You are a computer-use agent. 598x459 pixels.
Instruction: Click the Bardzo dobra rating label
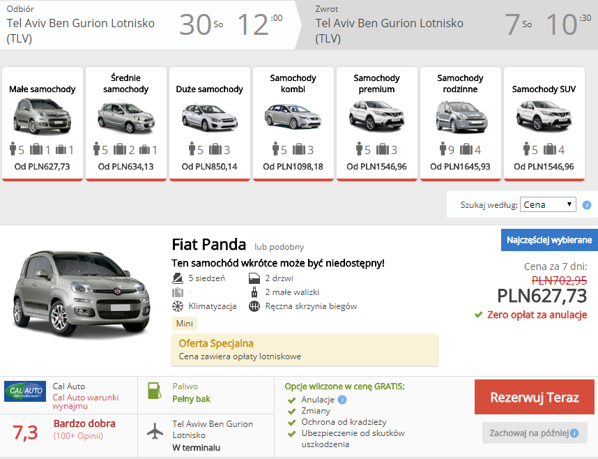[x=84, y=423]
